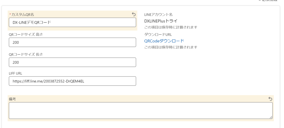This screenshot has height=128, width=284.
Task: Click the 備考 field label
Action: point(12,99)
